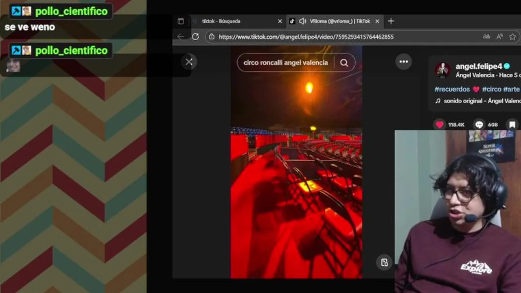Open the read aloud icon

(x=499, y=37)
